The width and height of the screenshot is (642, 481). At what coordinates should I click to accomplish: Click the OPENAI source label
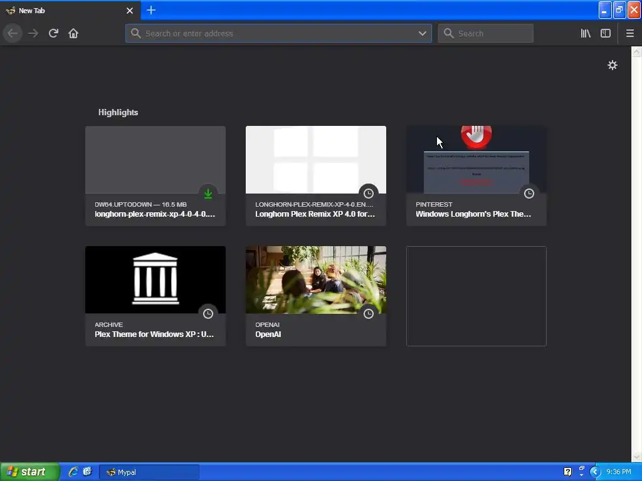pos(267,325)
